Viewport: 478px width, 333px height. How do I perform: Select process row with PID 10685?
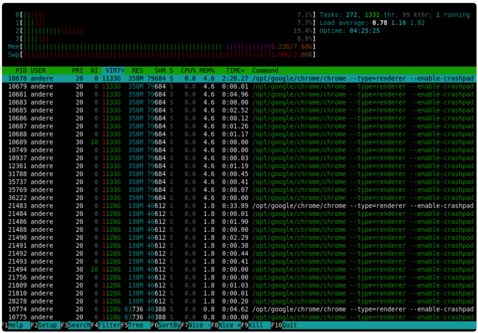(x=239, y=110)
